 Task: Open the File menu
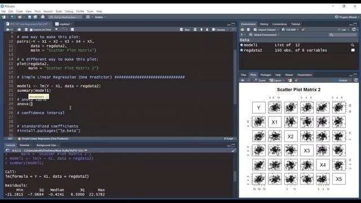point(3,11)
